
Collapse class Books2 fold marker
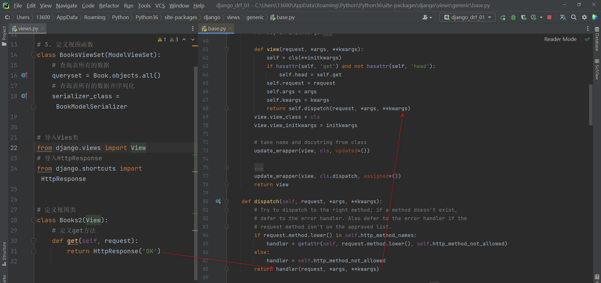click(x=34, y=220)
